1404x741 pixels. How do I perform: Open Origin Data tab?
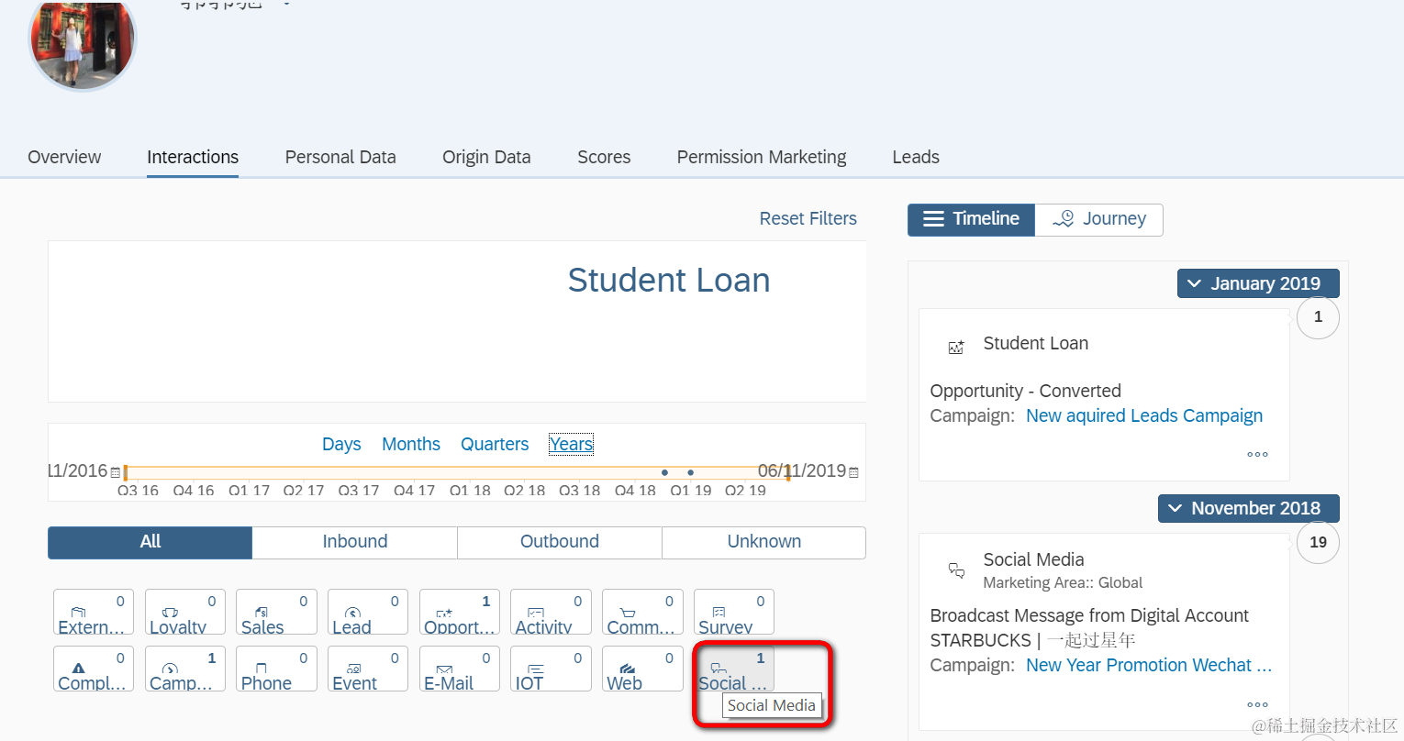point(486,157)
